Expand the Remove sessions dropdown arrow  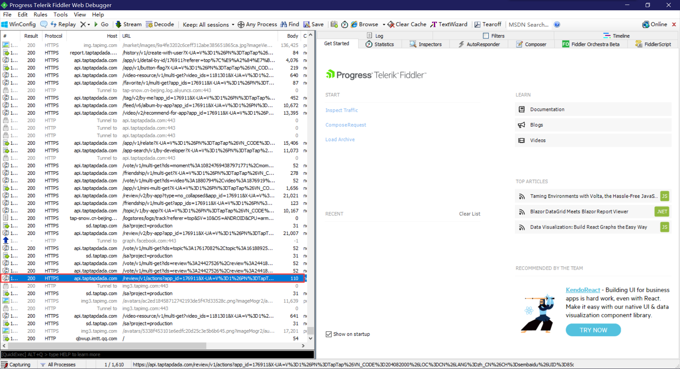click(x=89, y=25)
